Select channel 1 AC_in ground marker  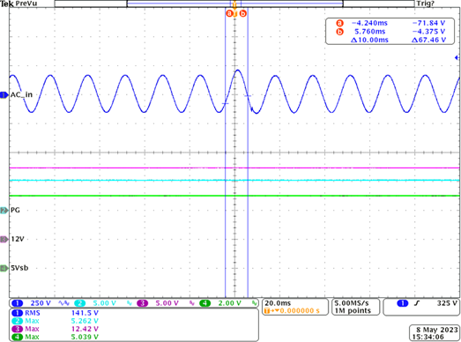click(x=4, y=95)
